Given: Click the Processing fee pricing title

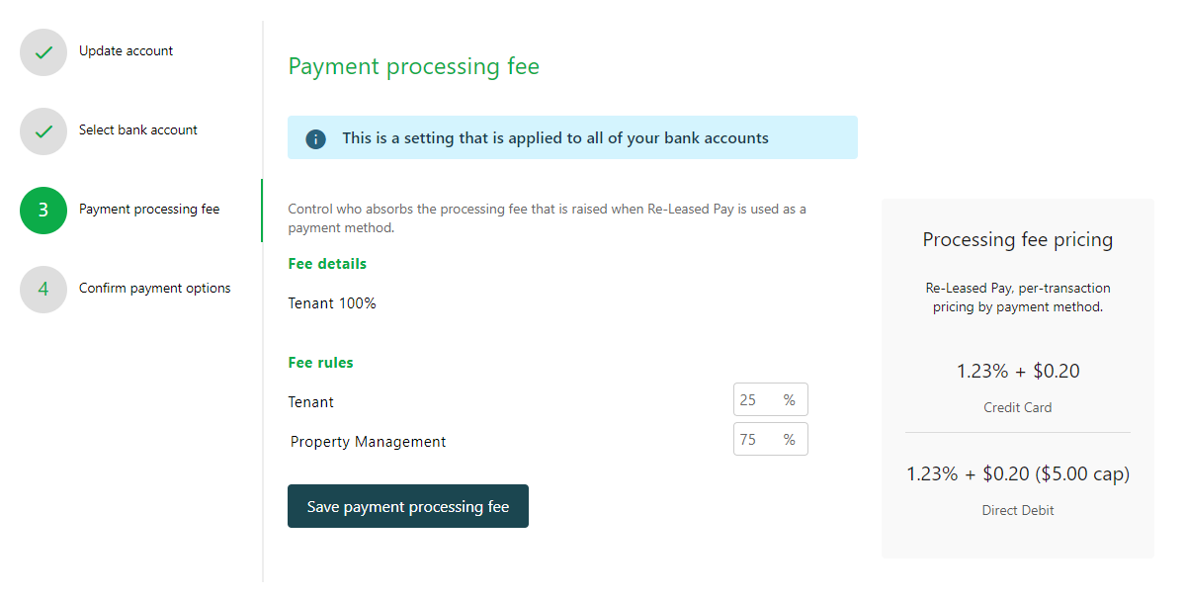Looking at the screenshot, I should click(x=1017, y=239).
